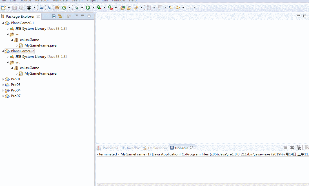Screen dimensions: 309x186
Task: Click the Next Annotation icon
Action: tap(149, 8)
